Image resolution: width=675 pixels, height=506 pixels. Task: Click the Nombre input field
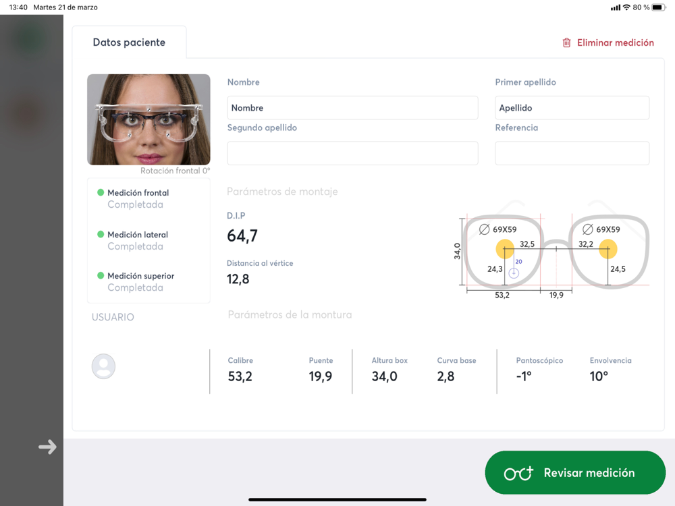[x=352, y=107]
